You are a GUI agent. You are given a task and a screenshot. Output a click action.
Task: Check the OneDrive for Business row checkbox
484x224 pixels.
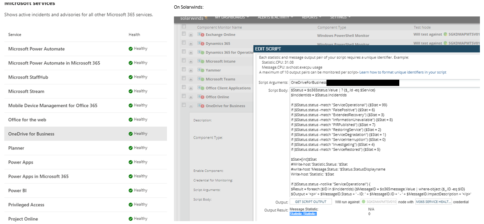click(x=184, y=105)
